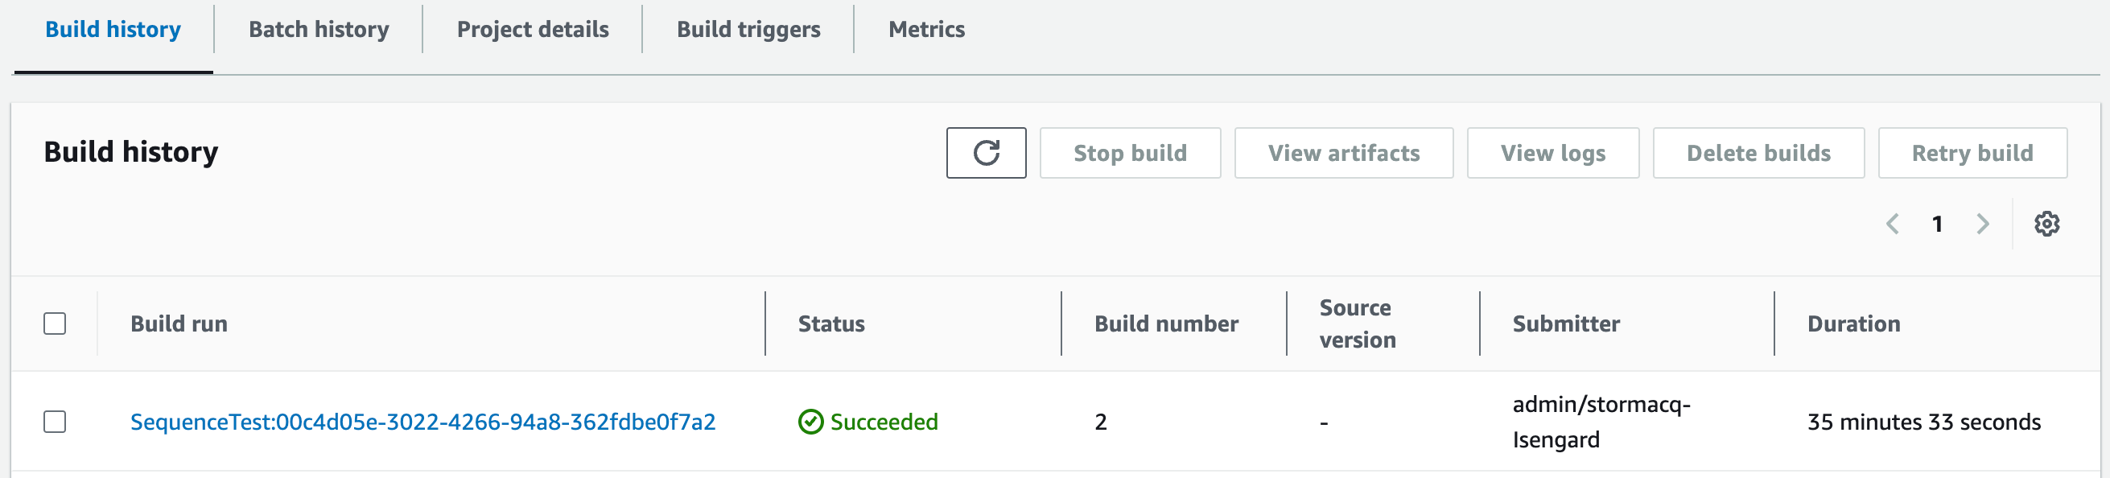Image resolution: width=2110 pixels, height=478 pixels.
Task: Click page number 1 in pagination
Action: tap(1937, 224)
